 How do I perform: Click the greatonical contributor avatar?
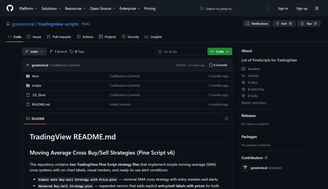click(245, 168)
